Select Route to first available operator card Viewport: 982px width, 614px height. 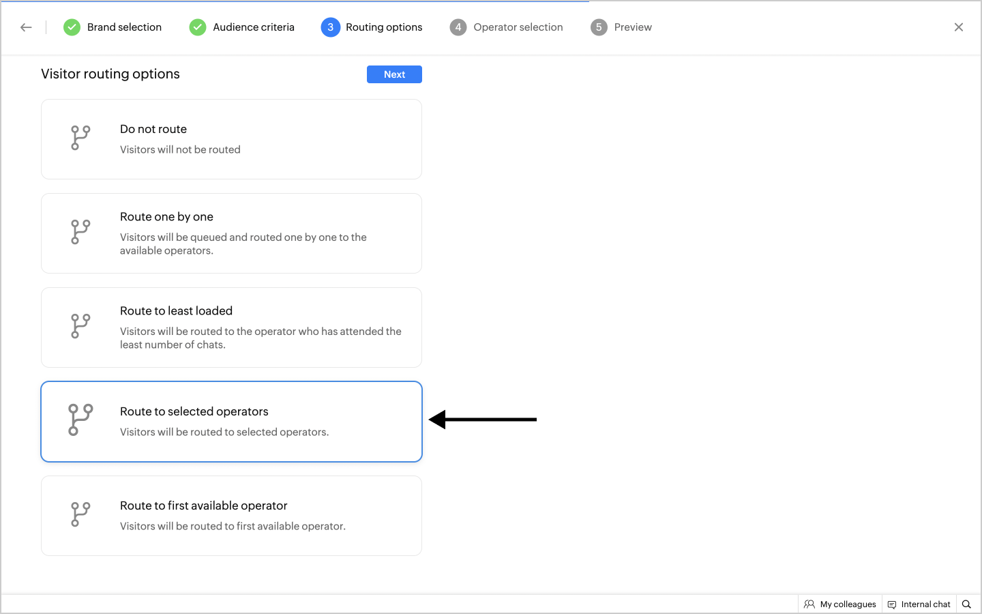point(231,516)
